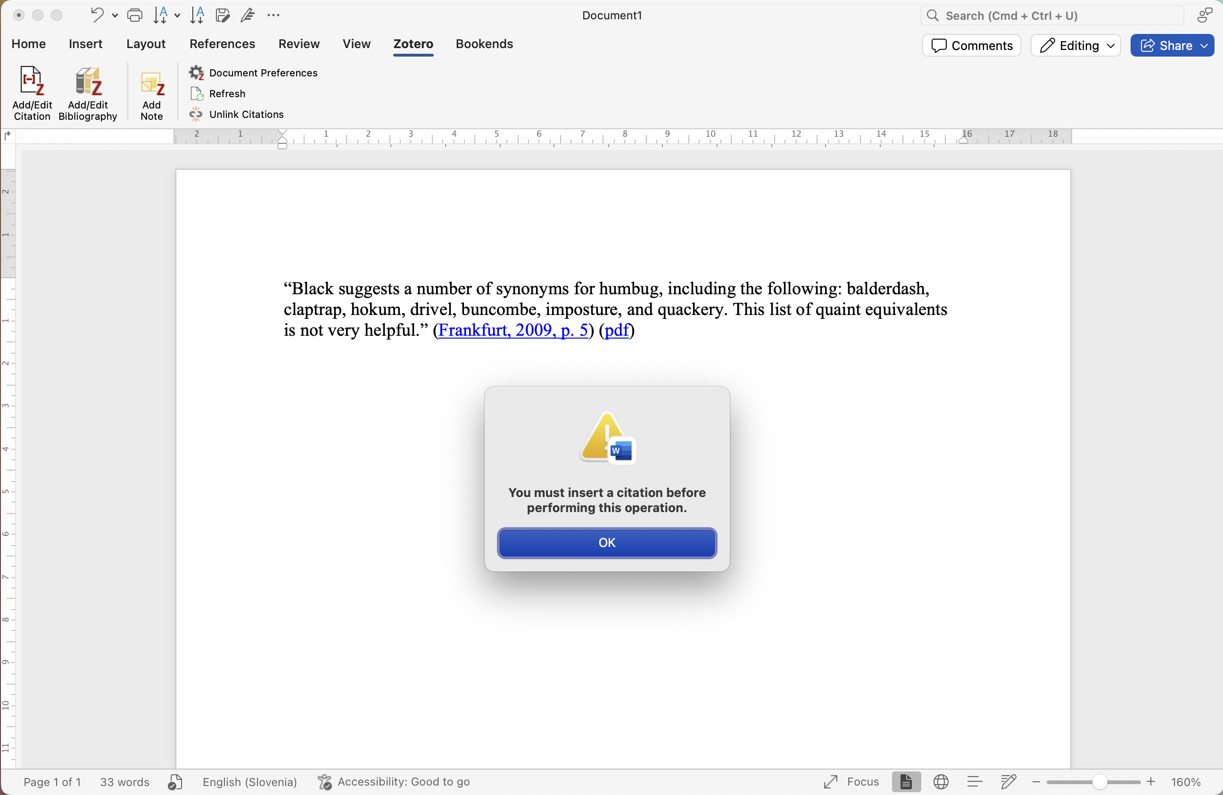Expand the undo history dropdown arrow
The image size is (1223, 795).
115,16
